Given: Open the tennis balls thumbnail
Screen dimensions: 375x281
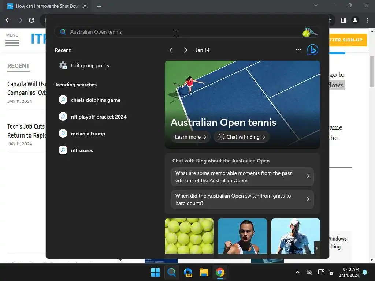Looking at the screenshot, I should pyautogui.click(x=189, y=236).
